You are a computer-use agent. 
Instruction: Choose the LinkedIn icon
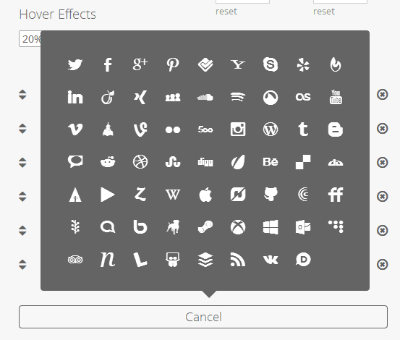coord(75,97)
